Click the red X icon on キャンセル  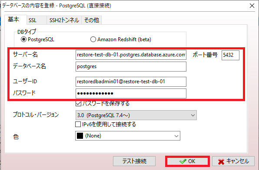coord(221,162)
